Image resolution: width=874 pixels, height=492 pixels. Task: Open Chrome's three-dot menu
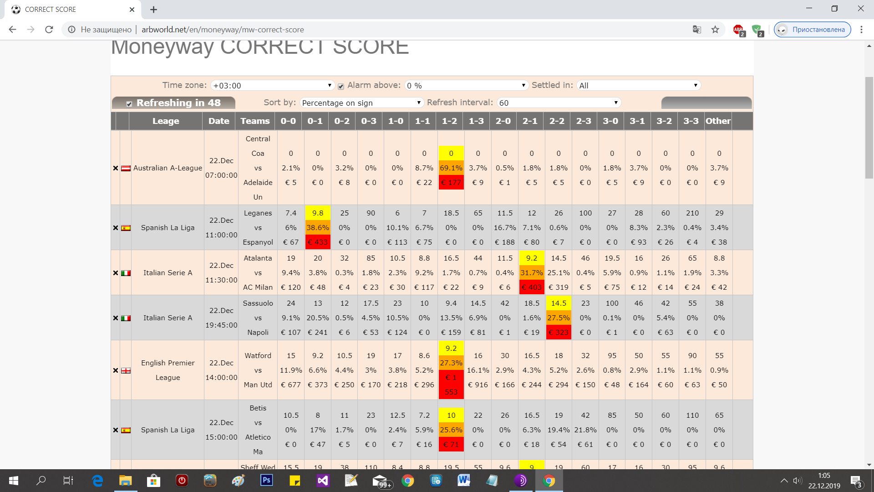click(861, 30)
